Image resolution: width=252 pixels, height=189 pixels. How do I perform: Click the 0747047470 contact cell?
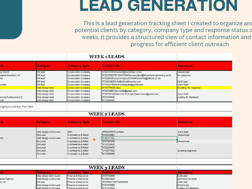click(139, 141)
